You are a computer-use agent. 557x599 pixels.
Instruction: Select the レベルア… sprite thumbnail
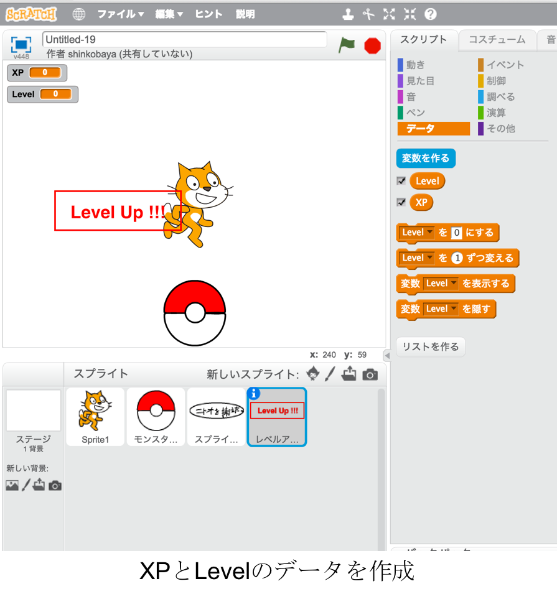pyautogui.click(x=277, y=417)
